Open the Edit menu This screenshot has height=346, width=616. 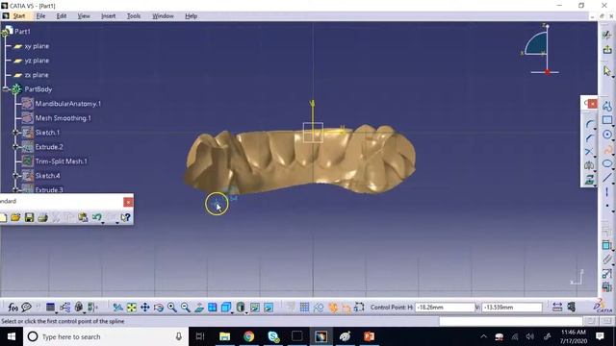[x=62, y=16]
